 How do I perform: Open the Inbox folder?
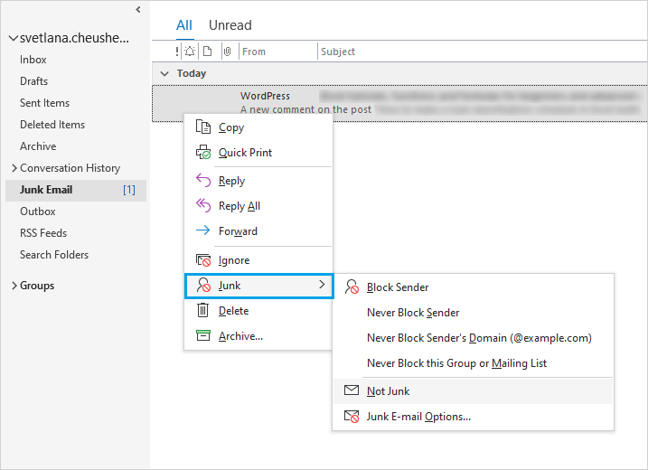pyautogui.click(x=33, y=60)
